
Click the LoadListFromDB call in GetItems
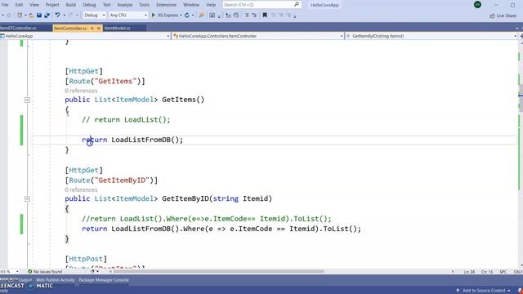147,140
